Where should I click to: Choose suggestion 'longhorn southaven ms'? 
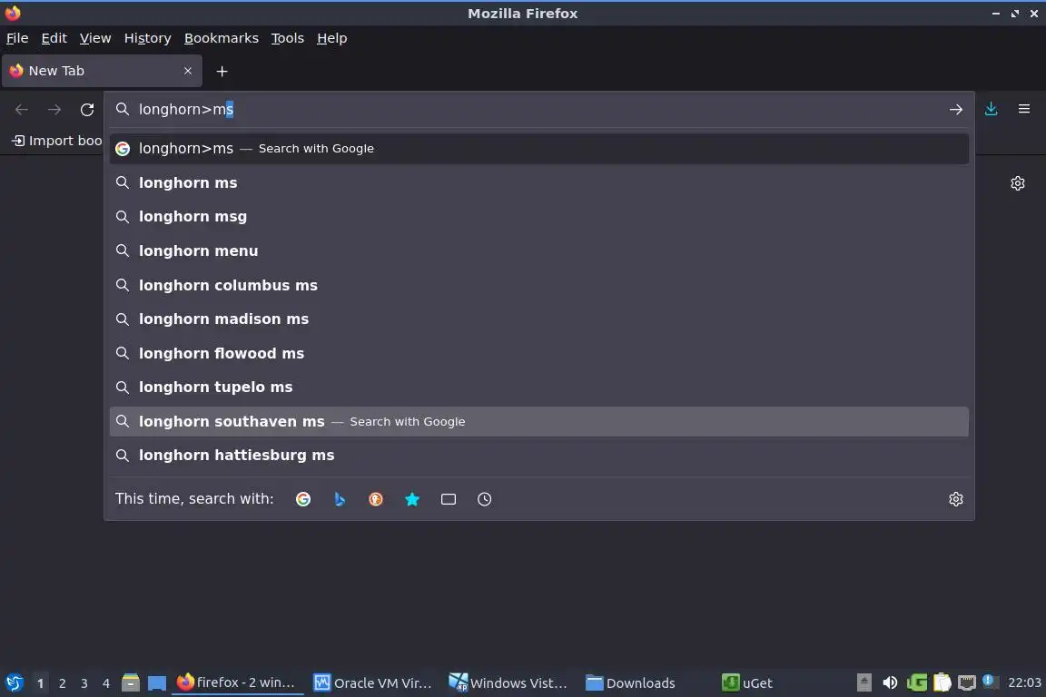(x=539, y=421)
